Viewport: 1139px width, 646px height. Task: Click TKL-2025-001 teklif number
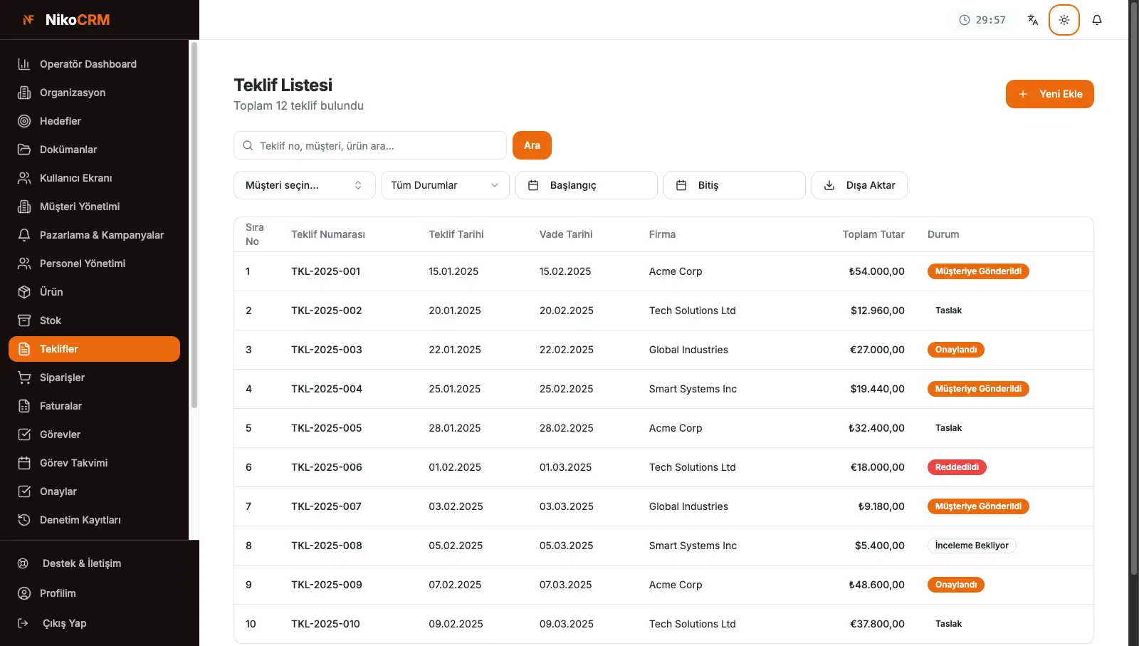pyautogui.click(x=326, y=271)
